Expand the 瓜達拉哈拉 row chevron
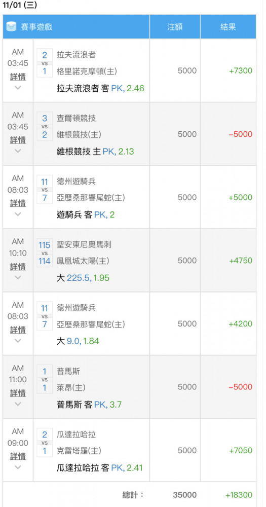 (x=18, y=467)
